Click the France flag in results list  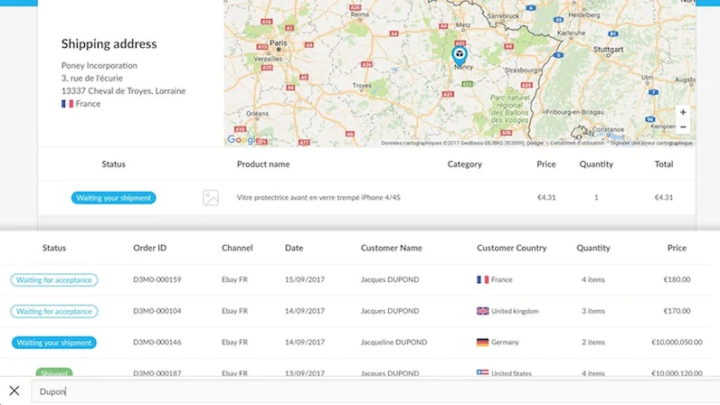pos(483,280)
